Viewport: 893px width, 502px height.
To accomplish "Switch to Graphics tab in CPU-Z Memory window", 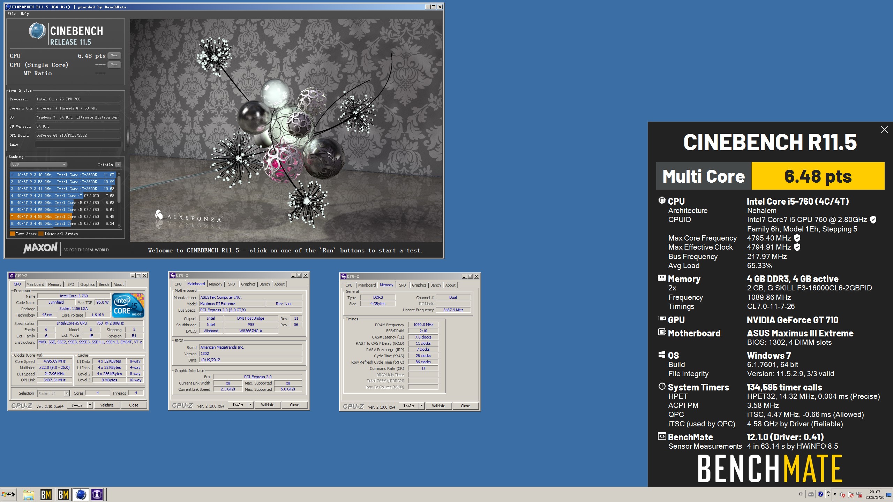I will click(x=419, y=285).
